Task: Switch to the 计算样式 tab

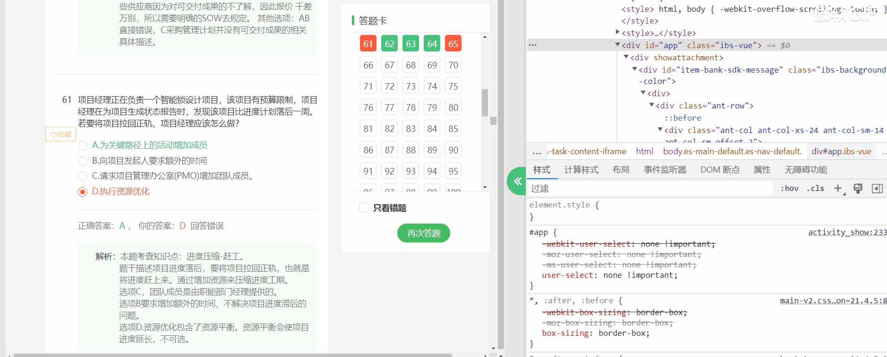Action: tap(581, 170)
